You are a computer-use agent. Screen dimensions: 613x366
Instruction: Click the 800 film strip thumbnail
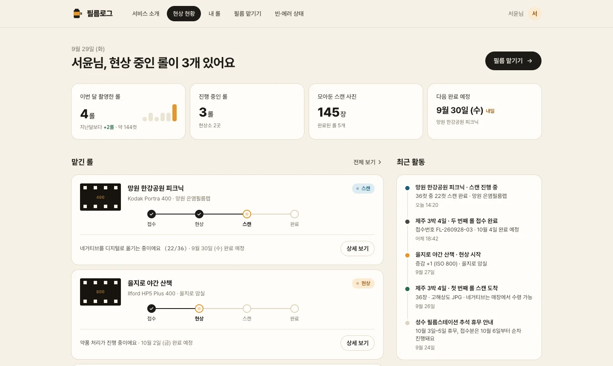pos(100,292)
